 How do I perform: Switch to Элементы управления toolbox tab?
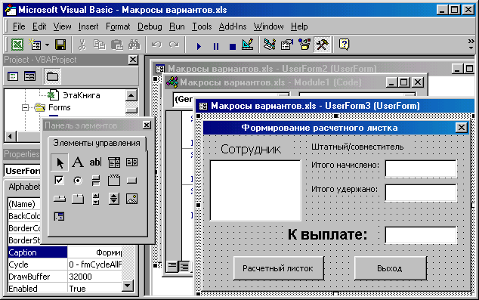(97, 143)
